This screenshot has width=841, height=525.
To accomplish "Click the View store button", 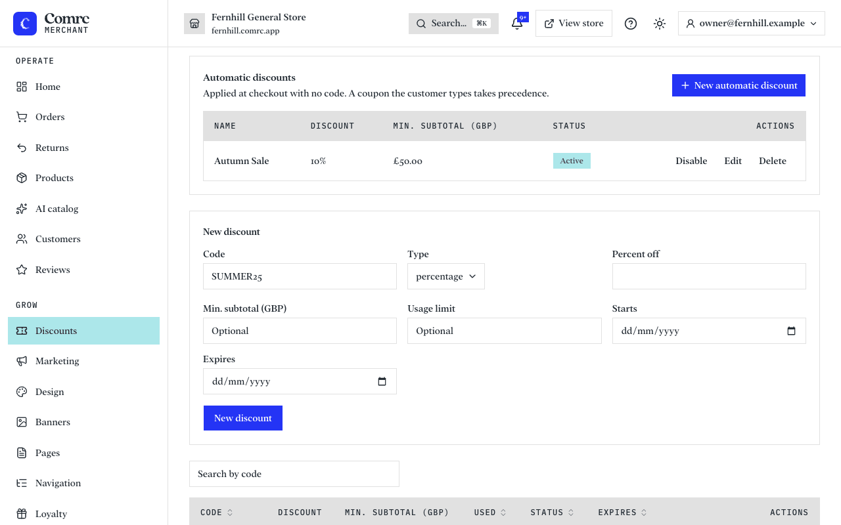I will [574, 23].
